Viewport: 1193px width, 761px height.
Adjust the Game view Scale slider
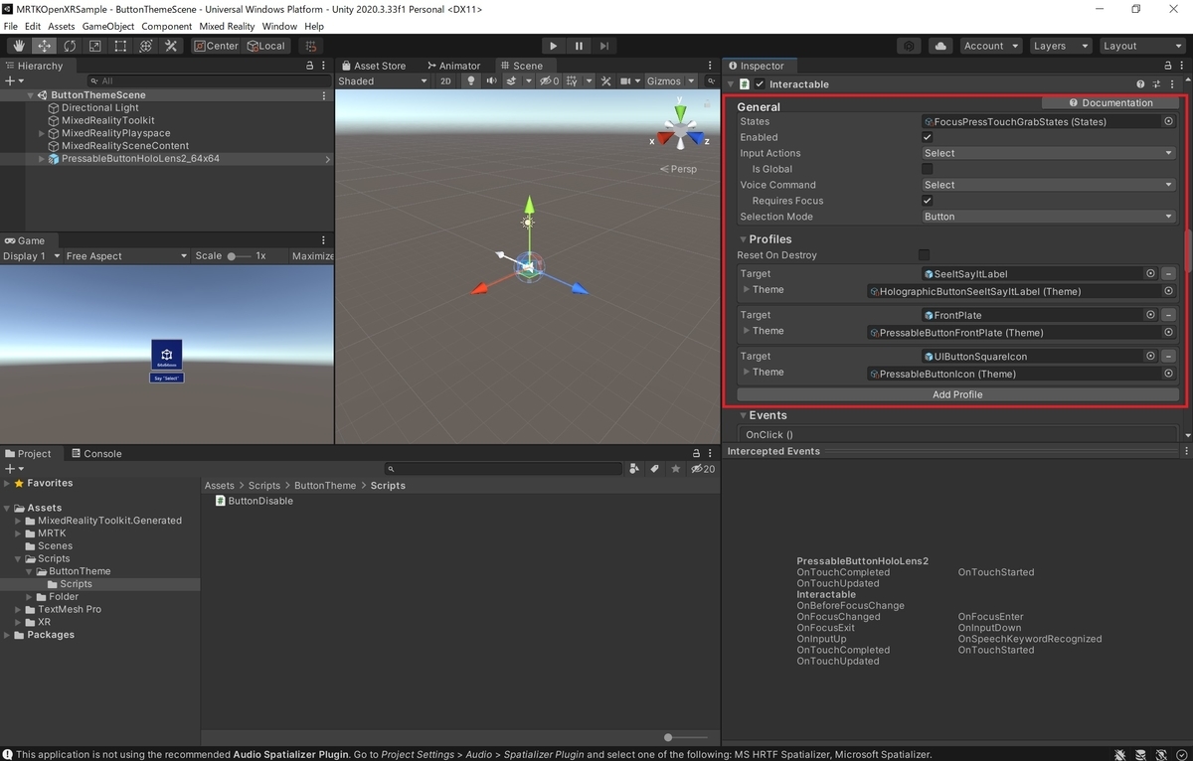point(239,256)
